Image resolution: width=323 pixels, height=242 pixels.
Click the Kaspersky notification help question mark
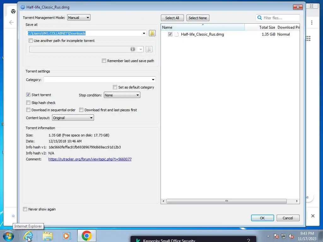click(x=249, y=240)
